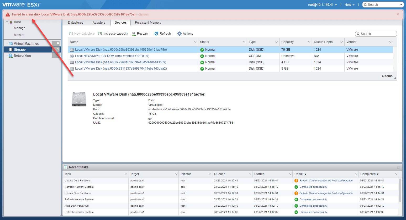This screenshot has width=406, height=220.
Task: Close the red error banner with X
Action: (398, 14)
